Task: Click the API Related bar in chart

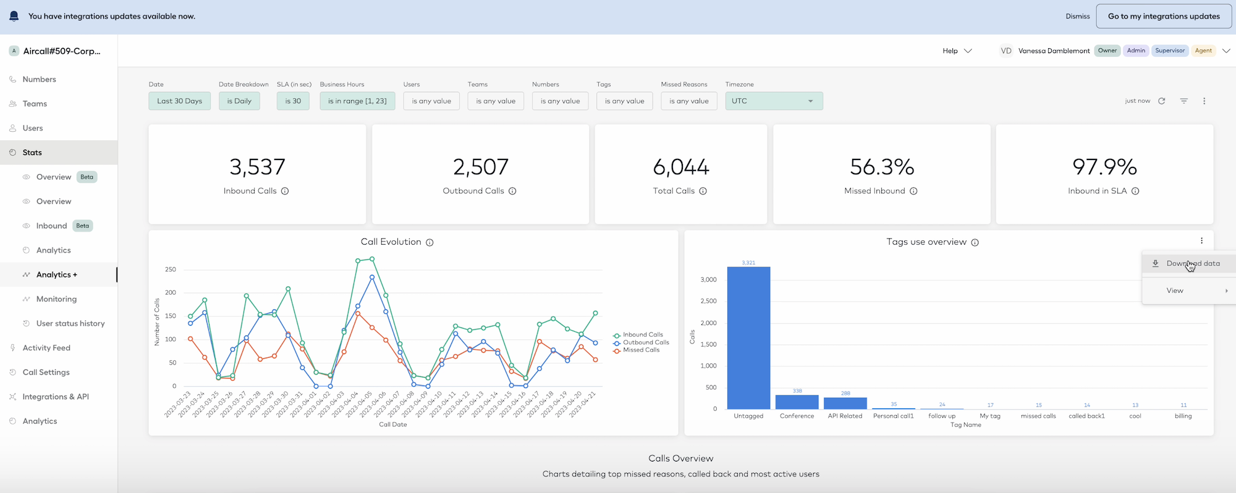Action: click(x=845, y=403)
